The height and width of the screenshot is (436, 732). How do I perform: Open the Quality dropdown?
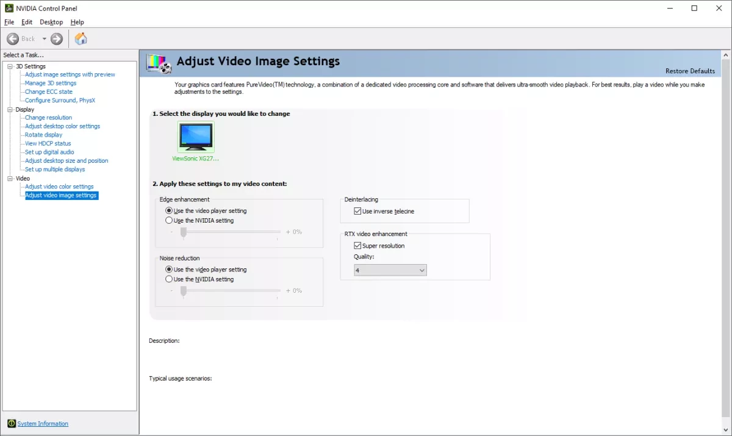[x=390, y=270]
